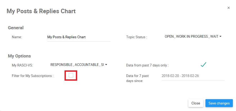236x111 pixels.
Task: Click the 'Name:' field label
Action: [x=17, y=37]
